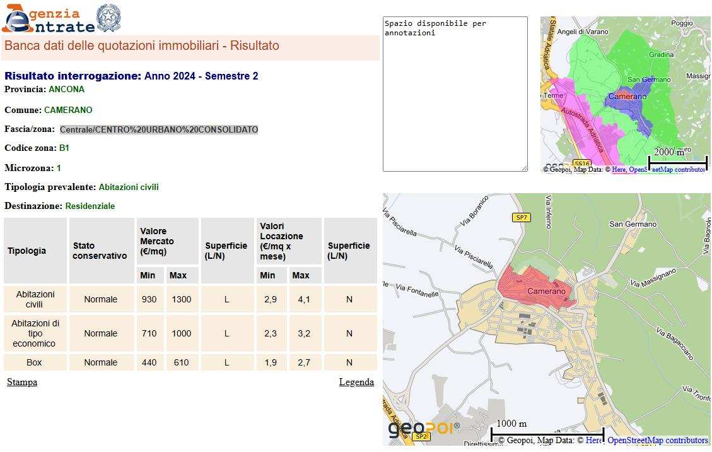Open the Here link on the detail map
This screenshot has height=452, width=712.
[593, 440]
